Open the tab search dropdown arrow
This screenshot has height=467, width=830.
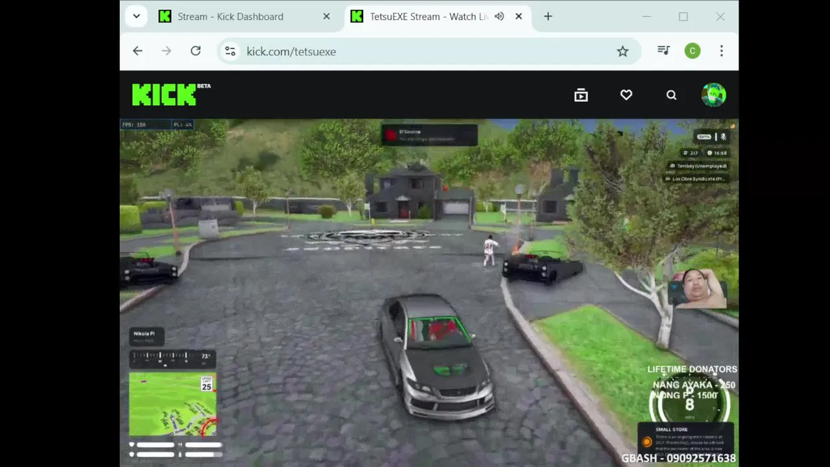coord(136,16)
